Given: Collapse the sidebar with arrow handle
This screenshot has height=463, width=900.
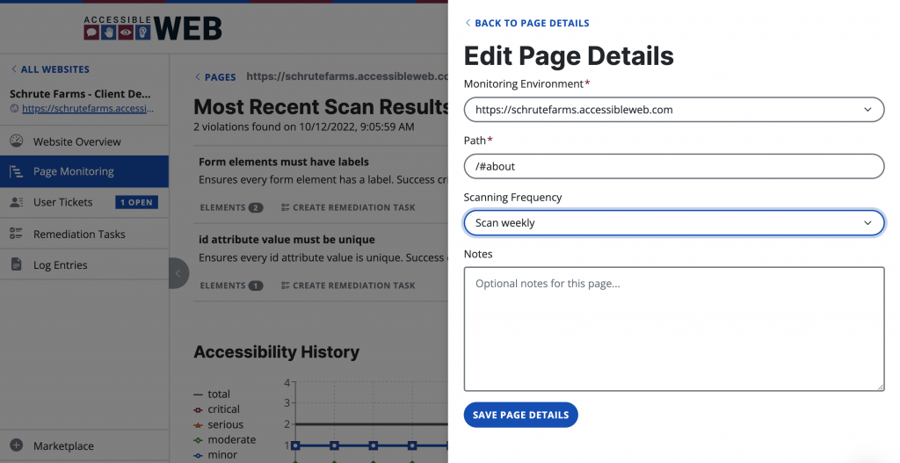Looking at the screenshot, I should tap(178, 273).
